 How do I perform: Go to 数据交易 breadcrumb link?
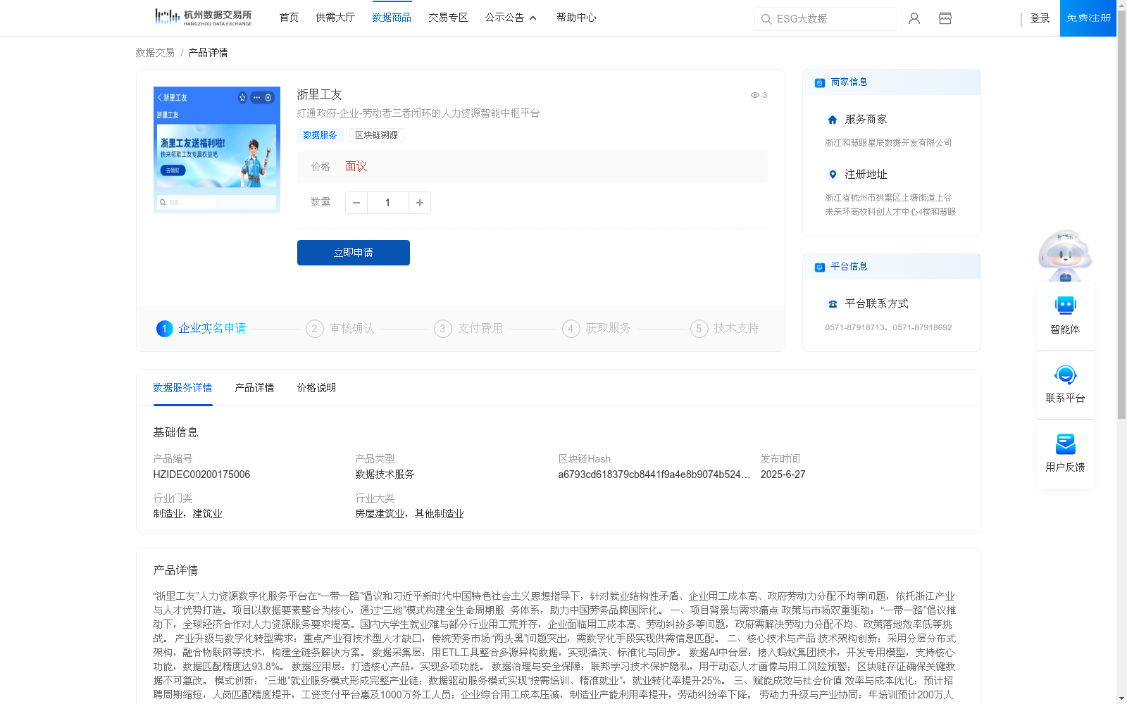click(155, 53)
